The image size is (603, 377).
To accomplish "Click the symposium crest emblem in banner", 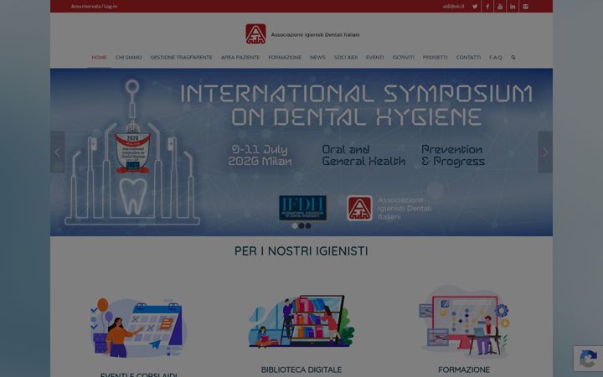I will (132, 148).
